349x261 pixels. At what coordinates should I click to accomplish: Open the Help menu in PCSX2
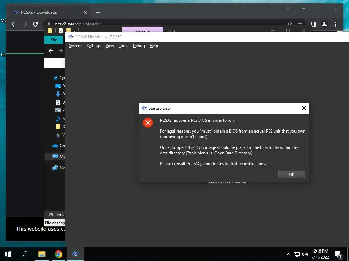154,46
